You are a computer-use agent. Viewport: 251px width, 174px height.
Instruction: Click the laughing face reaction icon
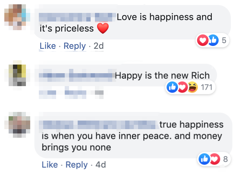click(x=193, y=87)
